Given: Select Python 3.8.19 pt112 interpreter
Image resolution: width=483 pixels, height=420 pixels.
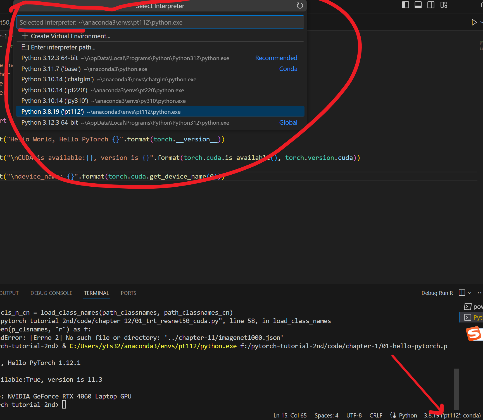Looking at the screenshot, I should 160,112.
